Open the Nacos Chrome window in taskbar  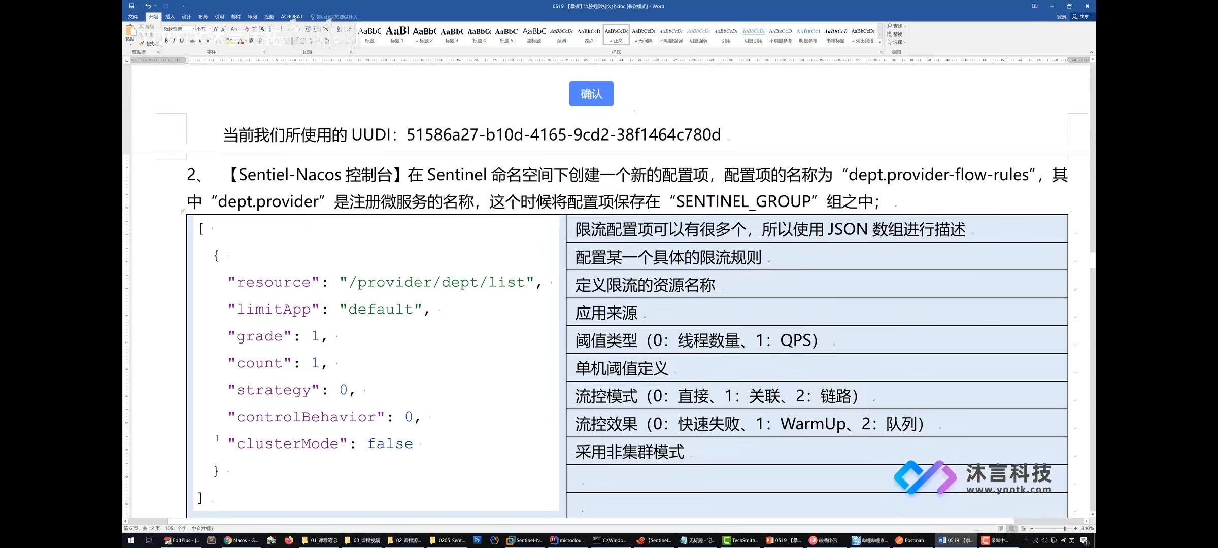click(x=242, y=540)
